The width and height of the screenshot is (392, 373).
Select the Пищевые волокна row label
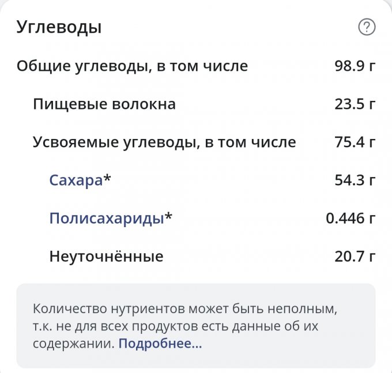104,104
